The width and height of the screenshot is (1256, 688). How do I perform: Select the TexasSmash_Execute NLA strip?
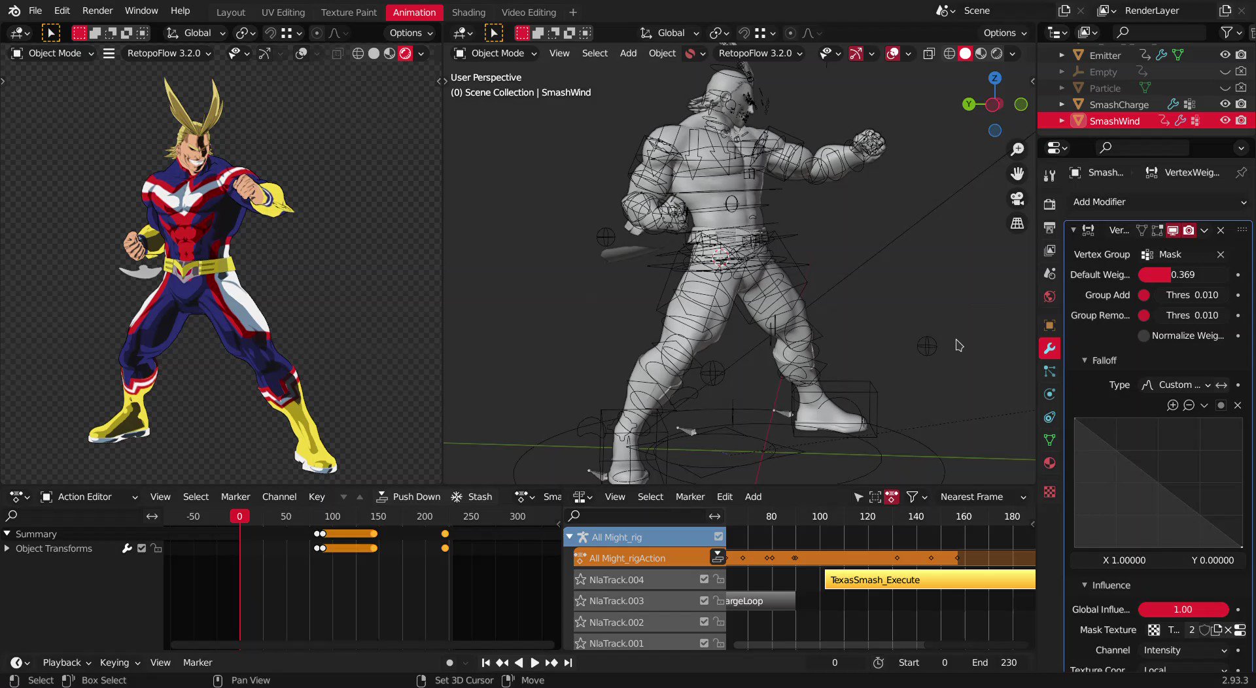[930, 579]
